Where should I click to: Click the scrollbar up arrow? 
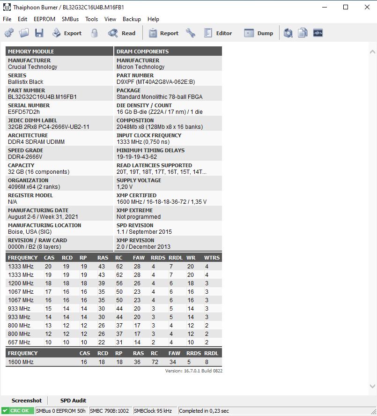[x=372, y=52]
